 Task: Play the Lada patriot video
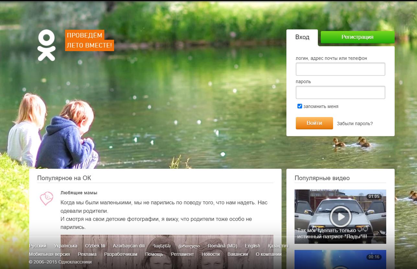[340, 216]
